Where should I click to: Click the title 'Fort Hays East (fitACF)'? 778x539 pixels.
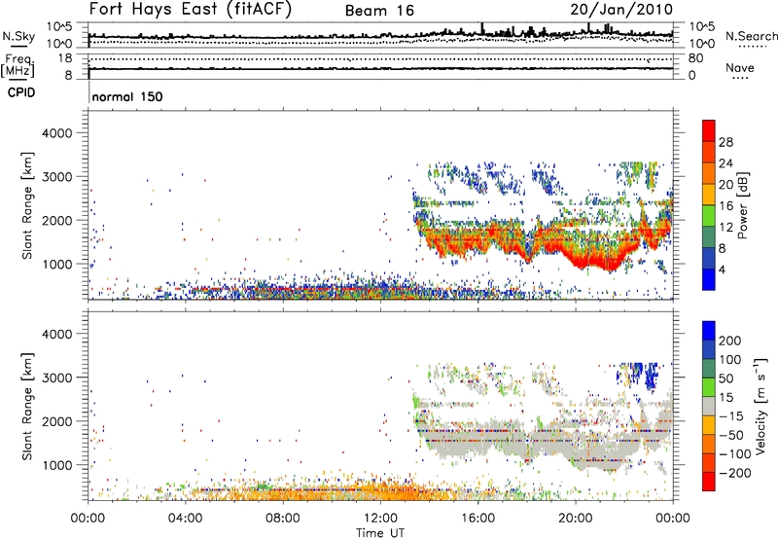coord(190,9)
